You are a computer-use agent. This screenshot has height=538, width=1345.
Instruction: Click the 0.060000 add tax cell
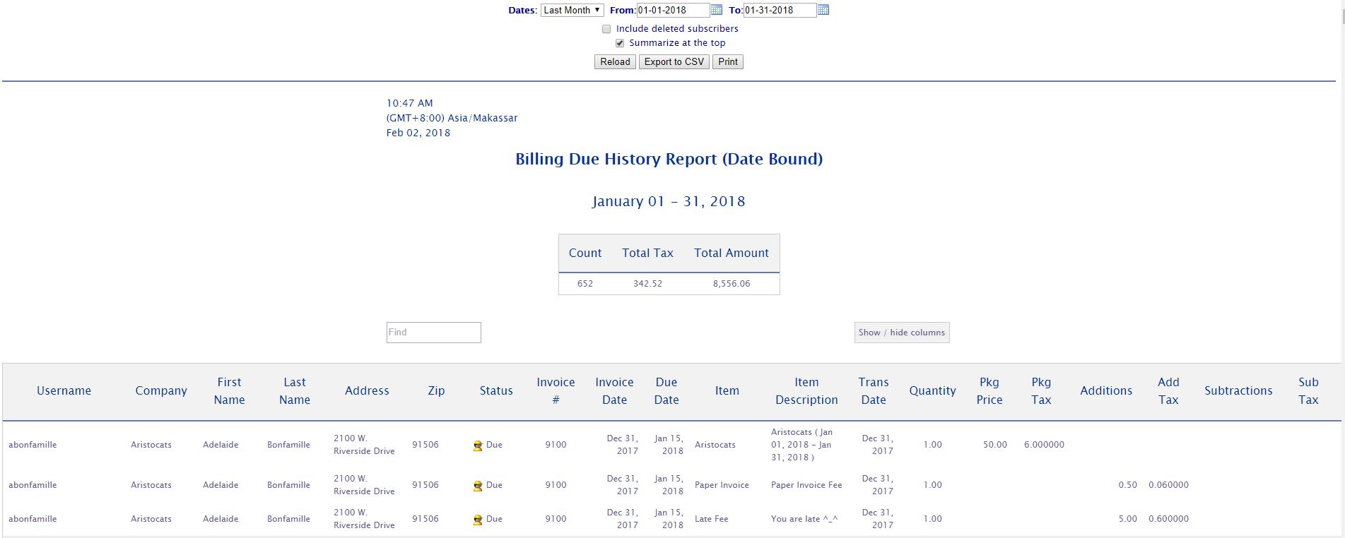point(1168,485)
